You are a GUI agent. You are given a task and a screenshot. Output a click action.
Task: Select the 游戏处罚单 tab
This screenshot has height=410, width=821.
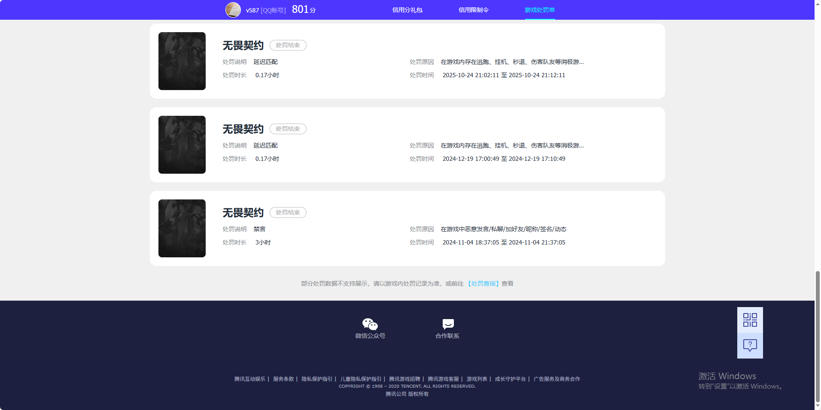[540, 9]
